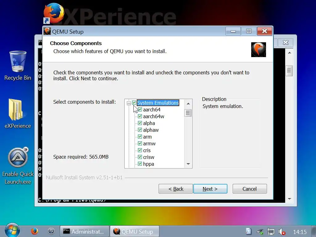The height and width of the screenshot is (237, 316).
Task: Cancel the QEMU installation
Action: click(250, 189)
